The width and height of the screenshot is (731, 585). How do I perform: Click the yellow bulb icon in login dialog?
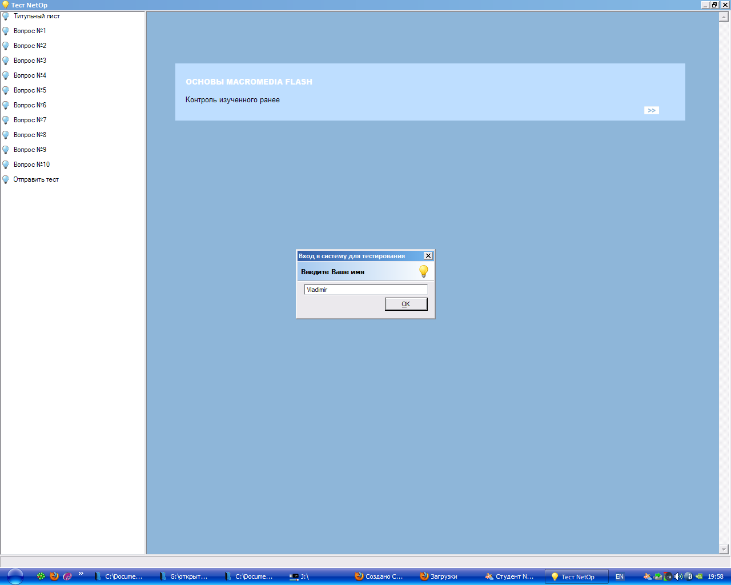click(x=423, y=271)
